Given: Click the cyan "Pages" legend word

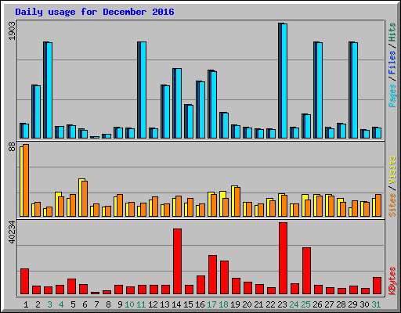Looking at the screenshot, I should pyautogui.click(x=392, y=95).
